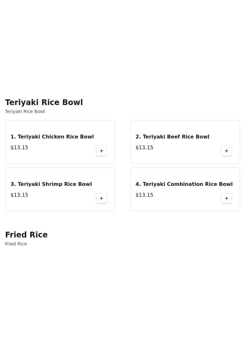
Task: Select the large 'Teriyaki Rice Bowl' section heading
Action: pyautogui.click(x=44, y=102)
